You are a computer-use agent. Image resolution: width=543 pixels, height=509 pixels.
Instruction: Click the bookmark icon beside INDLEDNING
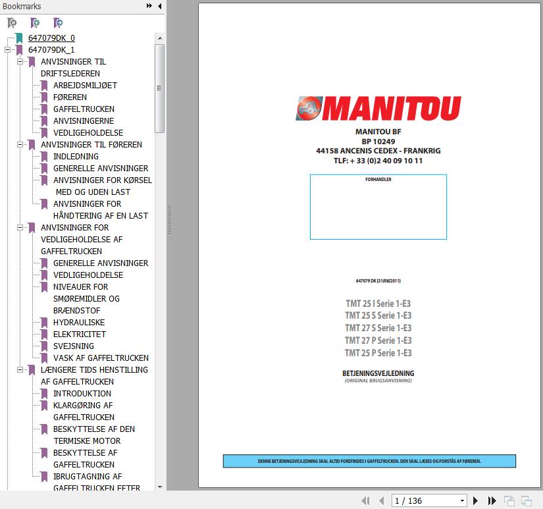pos(44,157)
